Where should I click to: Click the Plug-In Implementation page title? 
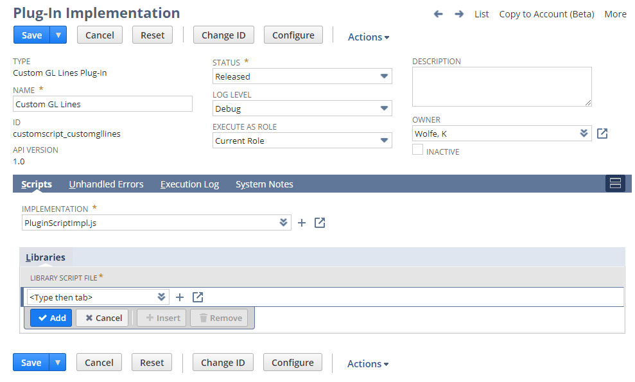pos(96,13)
